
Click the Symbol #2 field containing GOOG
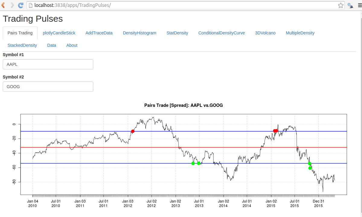pyautogui.click(x=48, y=87)
